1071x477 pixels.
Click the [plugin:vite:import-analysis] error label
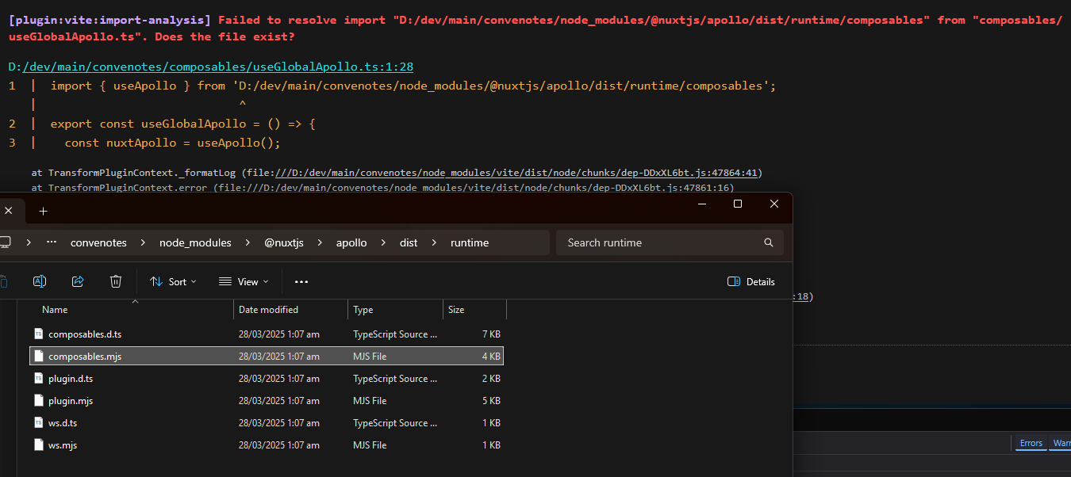109,19
